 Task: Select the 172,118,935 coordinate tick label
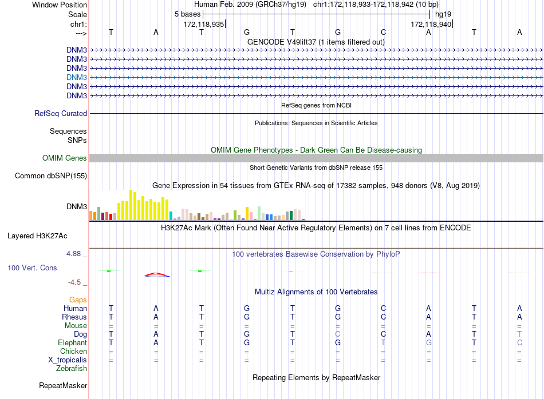click(204, 24)
